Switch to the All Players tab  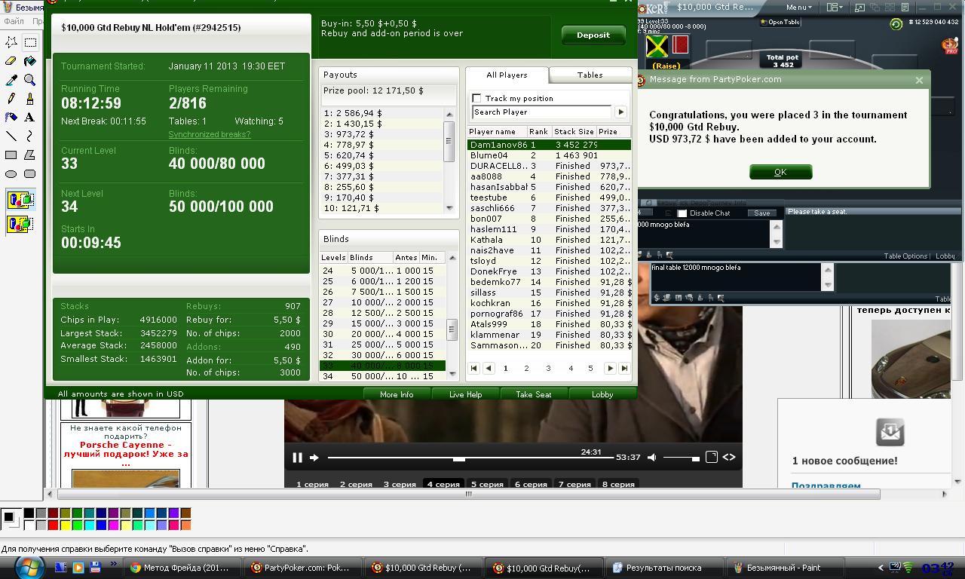[x=507, y=75]
